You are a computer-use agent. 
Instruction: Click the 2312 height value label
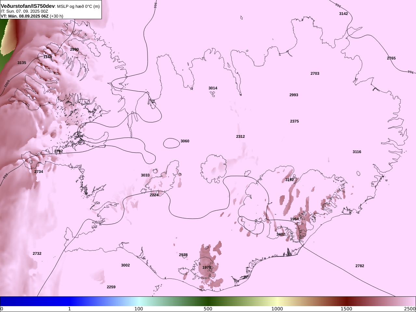[240, 136]
